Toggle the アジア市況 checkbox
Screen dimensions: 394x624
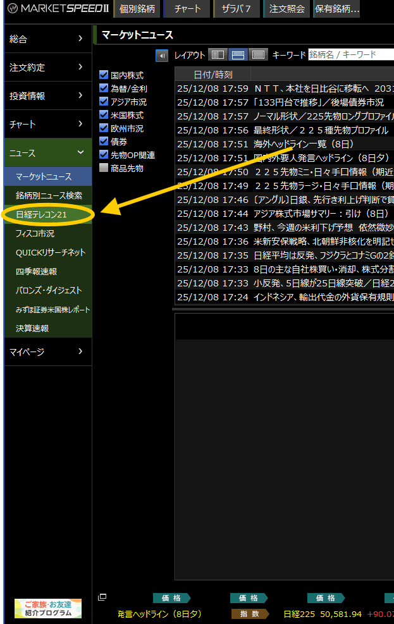(x=104, y=102)
